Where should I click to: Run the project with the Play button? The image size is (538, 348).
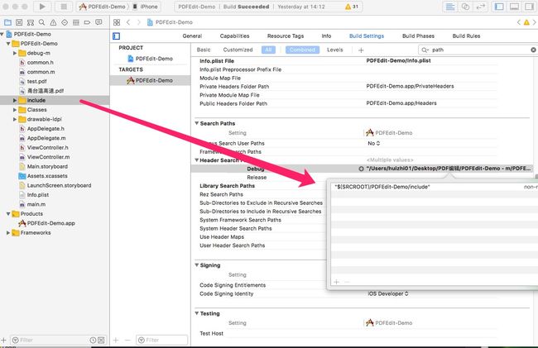42,7
